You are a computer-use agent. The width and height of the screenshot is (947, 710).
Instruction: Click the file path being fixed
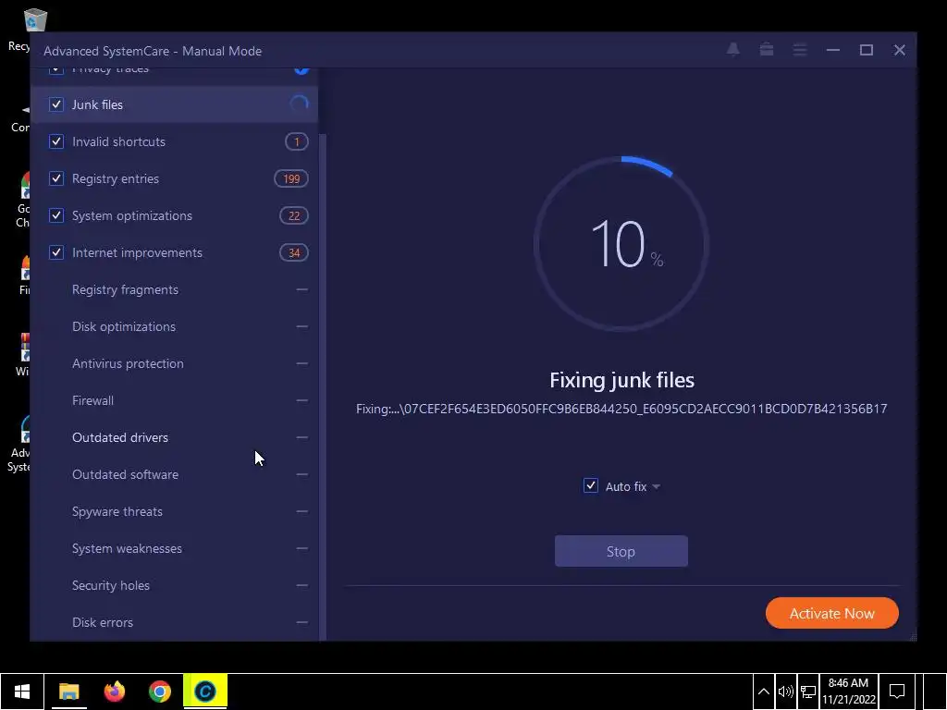(621, 409)
